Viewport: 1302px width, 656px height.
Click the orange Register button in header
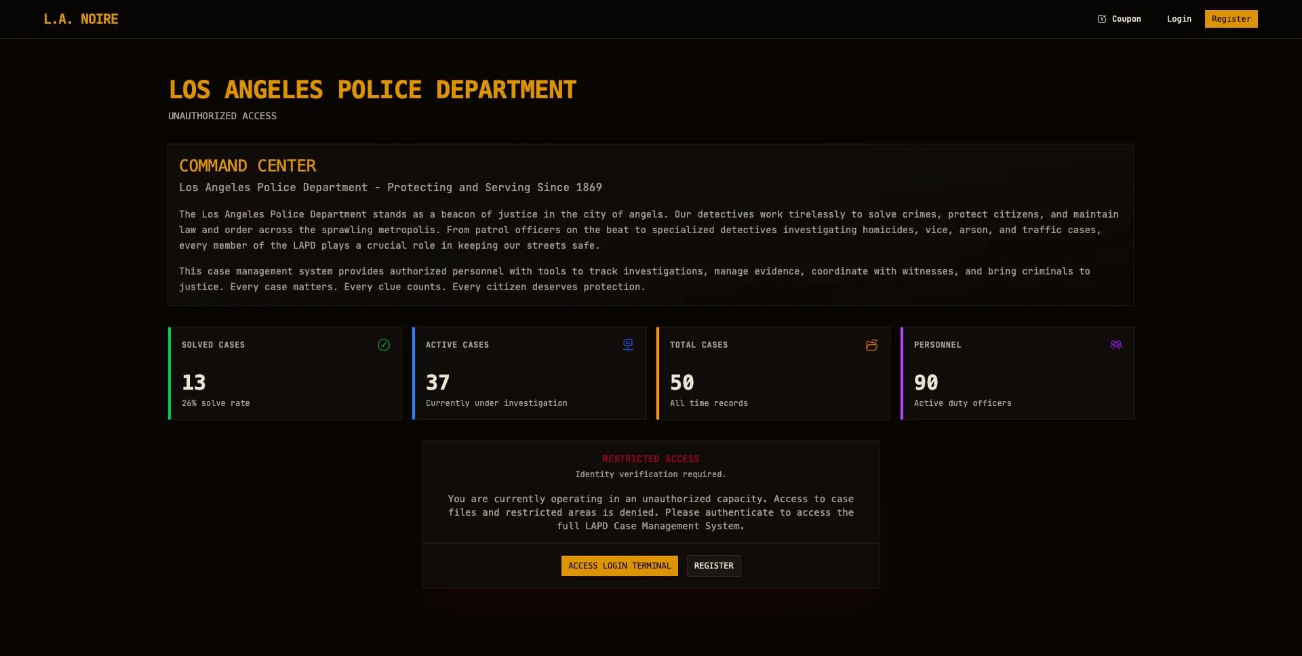pos(1231,19)
